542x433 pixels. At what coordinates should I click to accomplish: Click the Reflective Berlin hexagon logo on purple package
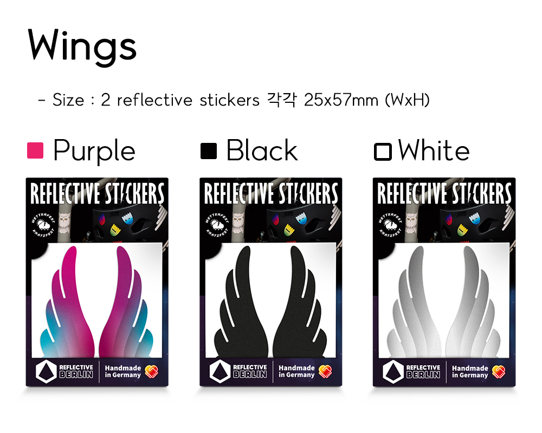pyautogui.click(x=46, y=372)
